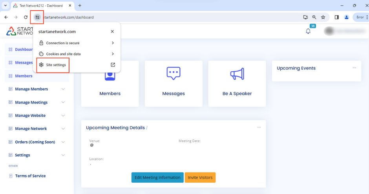Open Terms of Service link in sidebar

click(x=30, y=176)
